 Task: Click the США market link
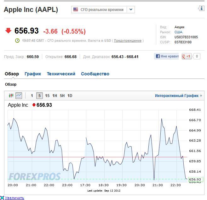pyautogui.click(x=178, y=32)
